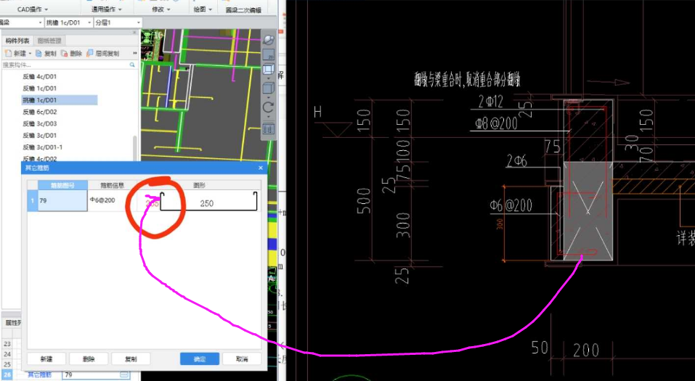Click the 复制 button in 其它箍筋 dialog
This screenshot has width=695, height=381.
pos(131,359)
